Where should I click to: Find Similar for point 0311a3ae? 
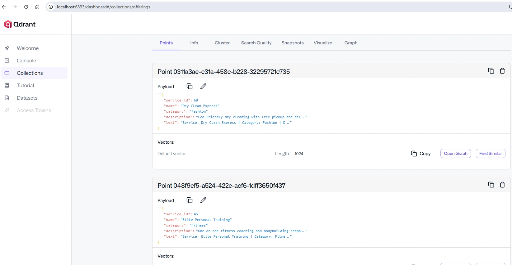point(491,154)
